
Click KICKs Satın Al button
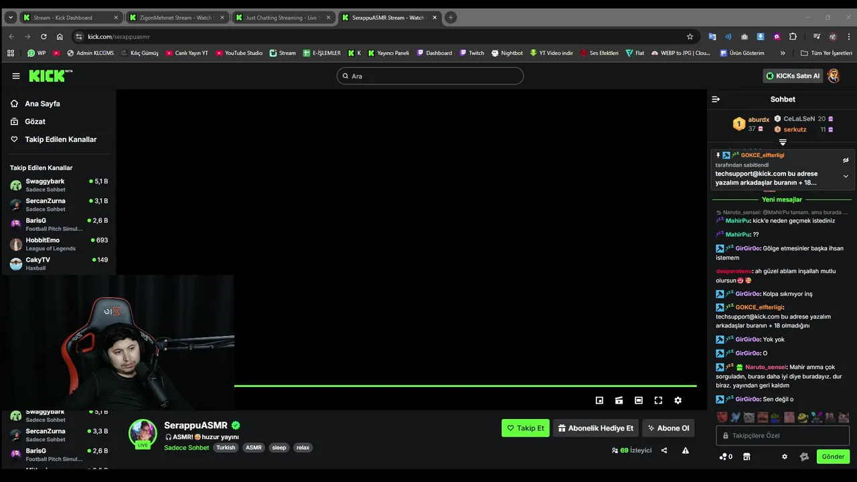793,76
